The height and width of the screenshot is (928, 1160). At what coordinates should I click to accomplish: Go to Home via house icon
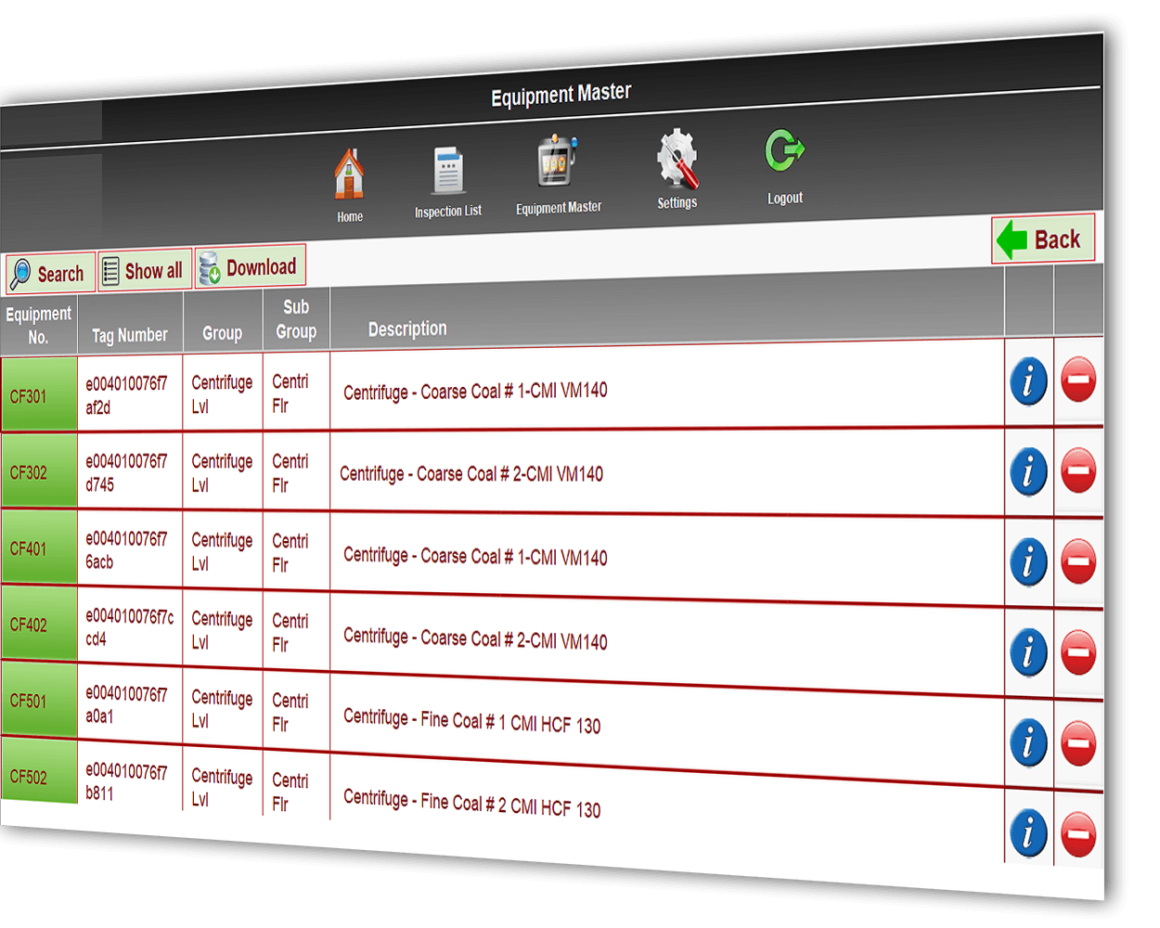pos(349,174)
